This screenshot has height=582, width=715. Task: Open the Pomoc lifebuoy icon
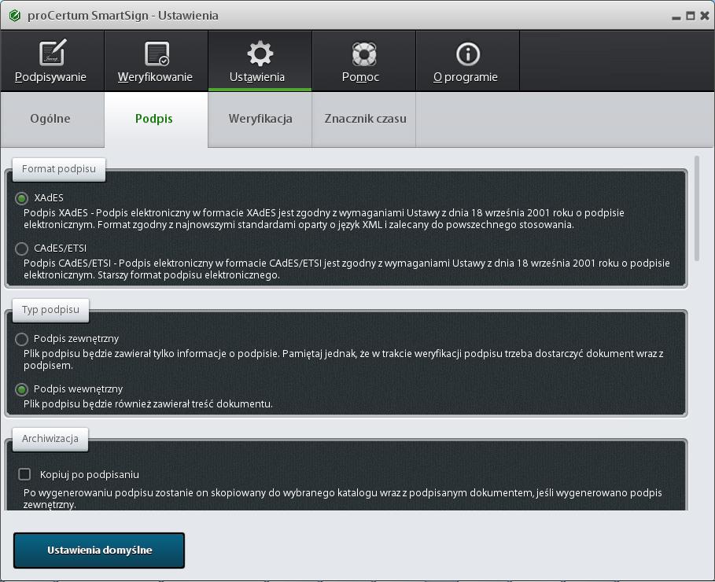pos(363,53)
